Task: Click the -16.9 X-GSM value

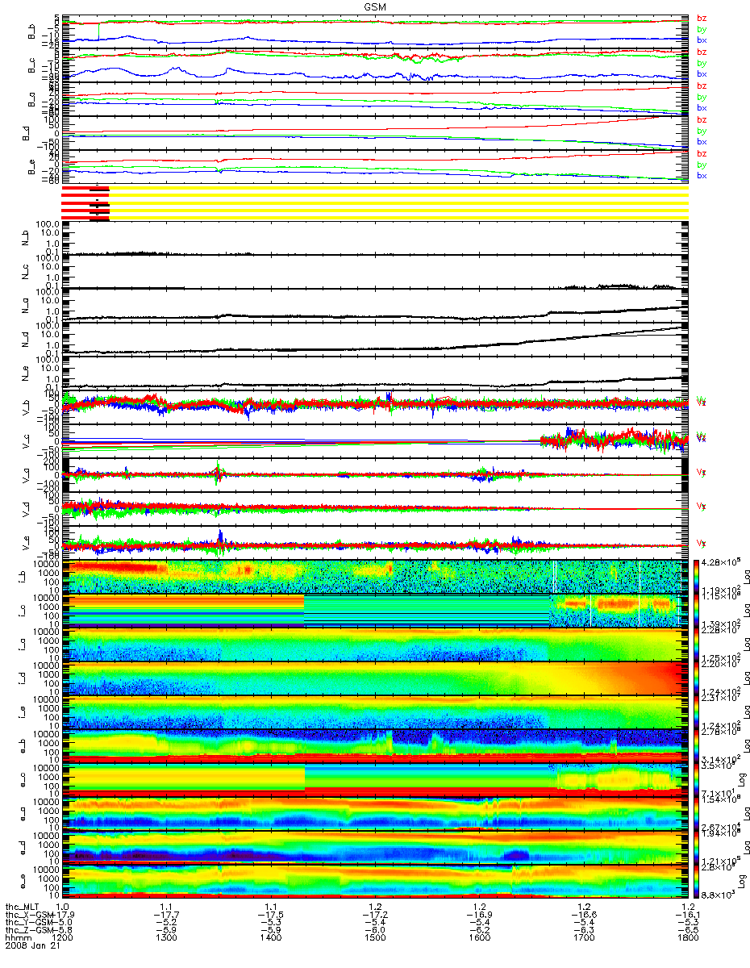Action: pos(479,915)
